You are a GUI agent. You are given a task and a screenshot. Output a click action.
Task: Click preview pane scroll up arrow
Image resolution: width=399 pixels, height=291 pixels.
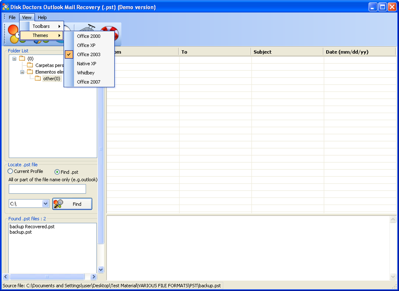pyautogui.click(x=393, y=219)
